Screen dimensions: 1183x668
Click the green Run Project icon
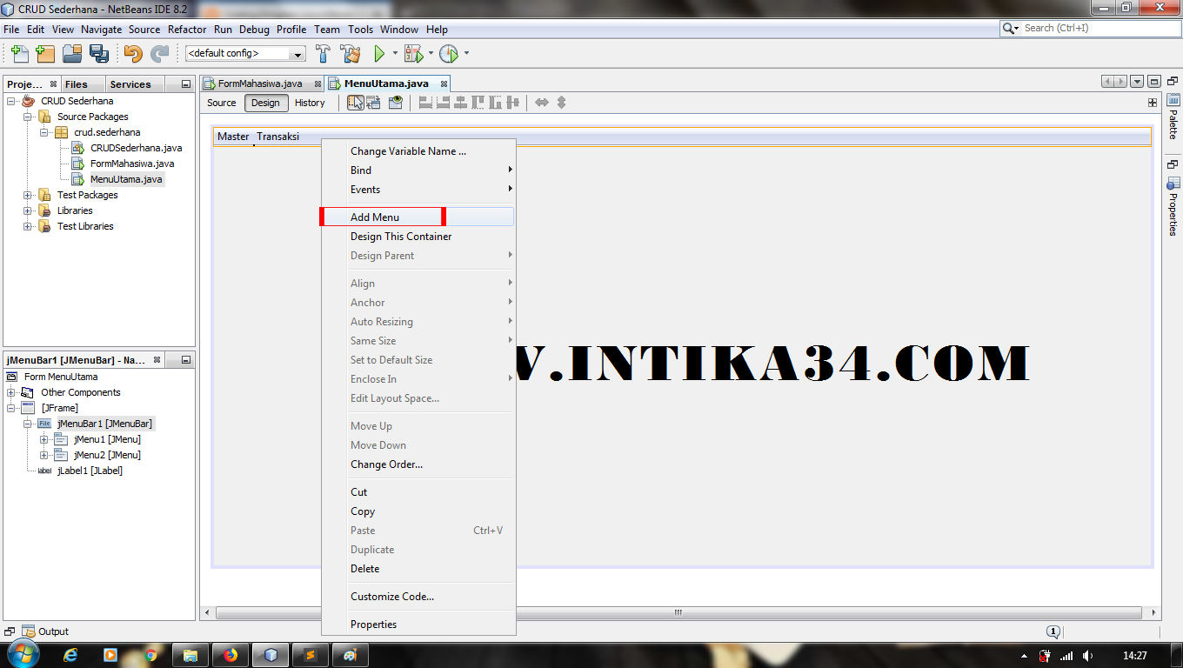[x=379, y=54]
